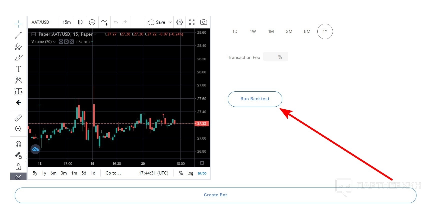Expand the Save layout dropdown arrow
The height and width of the screenshot is (210, 434).
[x=170, y=22]
